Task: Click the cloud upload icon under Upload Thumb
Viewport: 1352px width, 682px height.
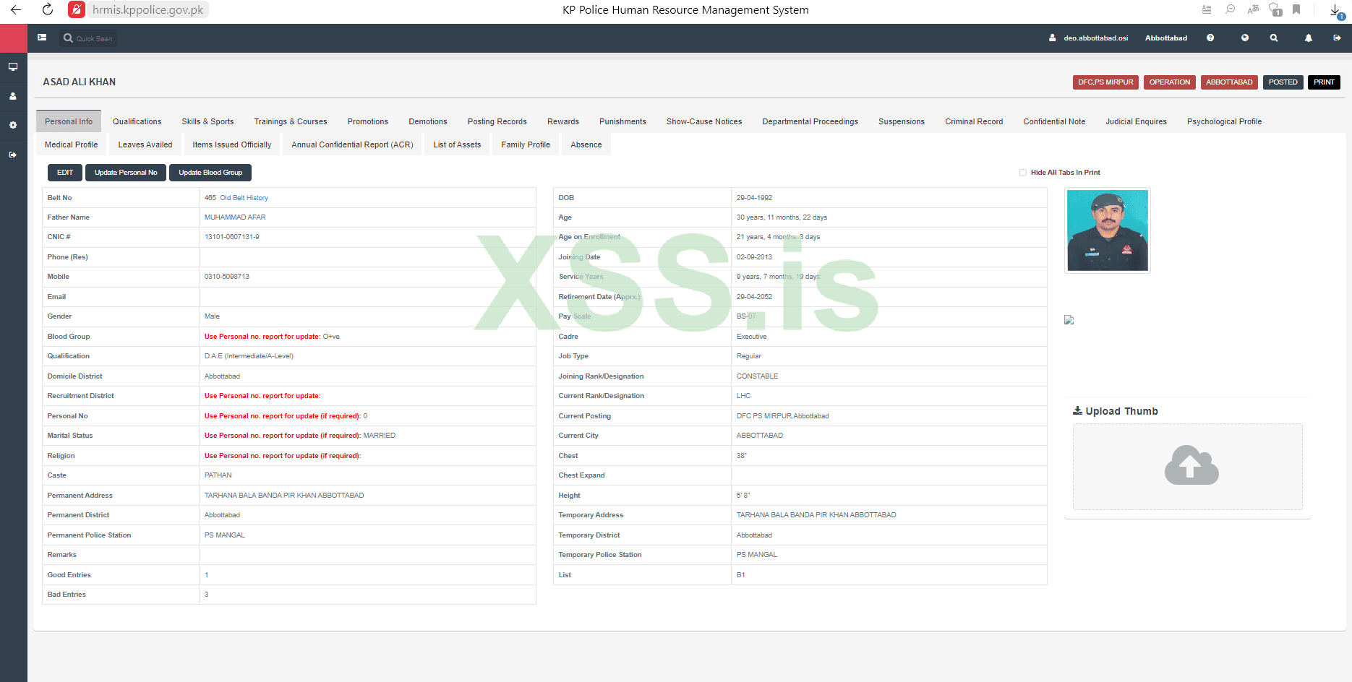Action: [1191, 465]
